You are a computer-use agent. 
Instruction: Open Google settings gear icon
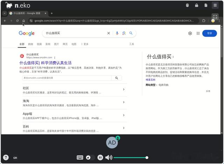[190, 34]
